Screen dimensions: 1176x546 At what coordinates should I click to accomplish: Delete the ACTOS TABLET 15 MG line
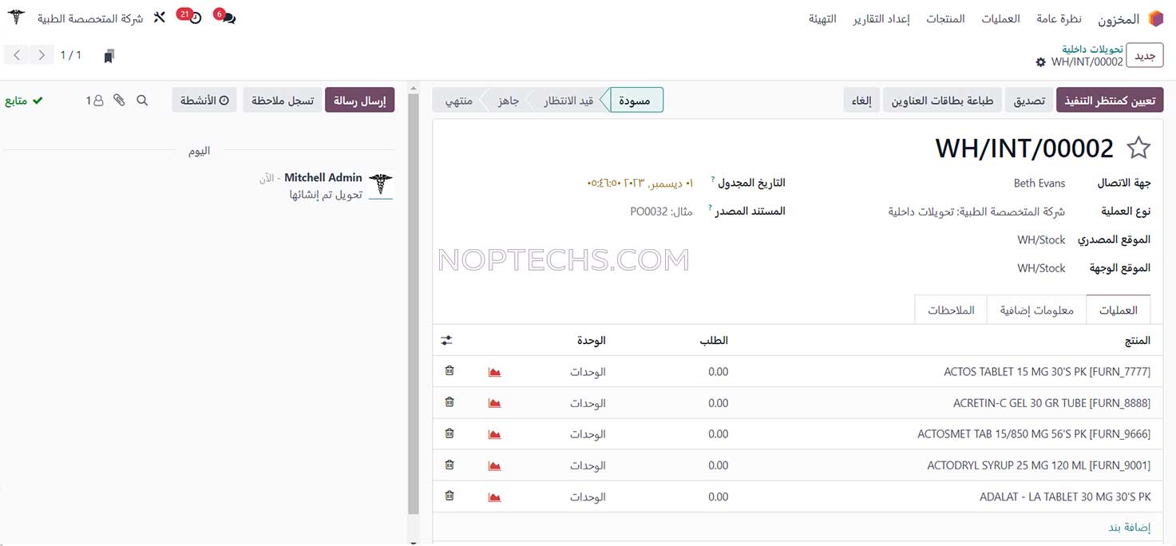(449, 370)
